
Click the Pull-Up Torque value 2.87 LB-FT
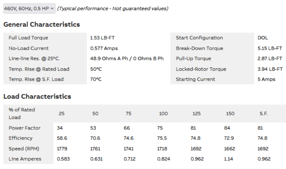[x=270, y=58]
